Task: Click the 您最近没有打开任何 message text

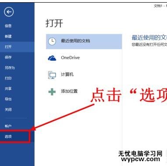Action: click(x=149, y=44)
